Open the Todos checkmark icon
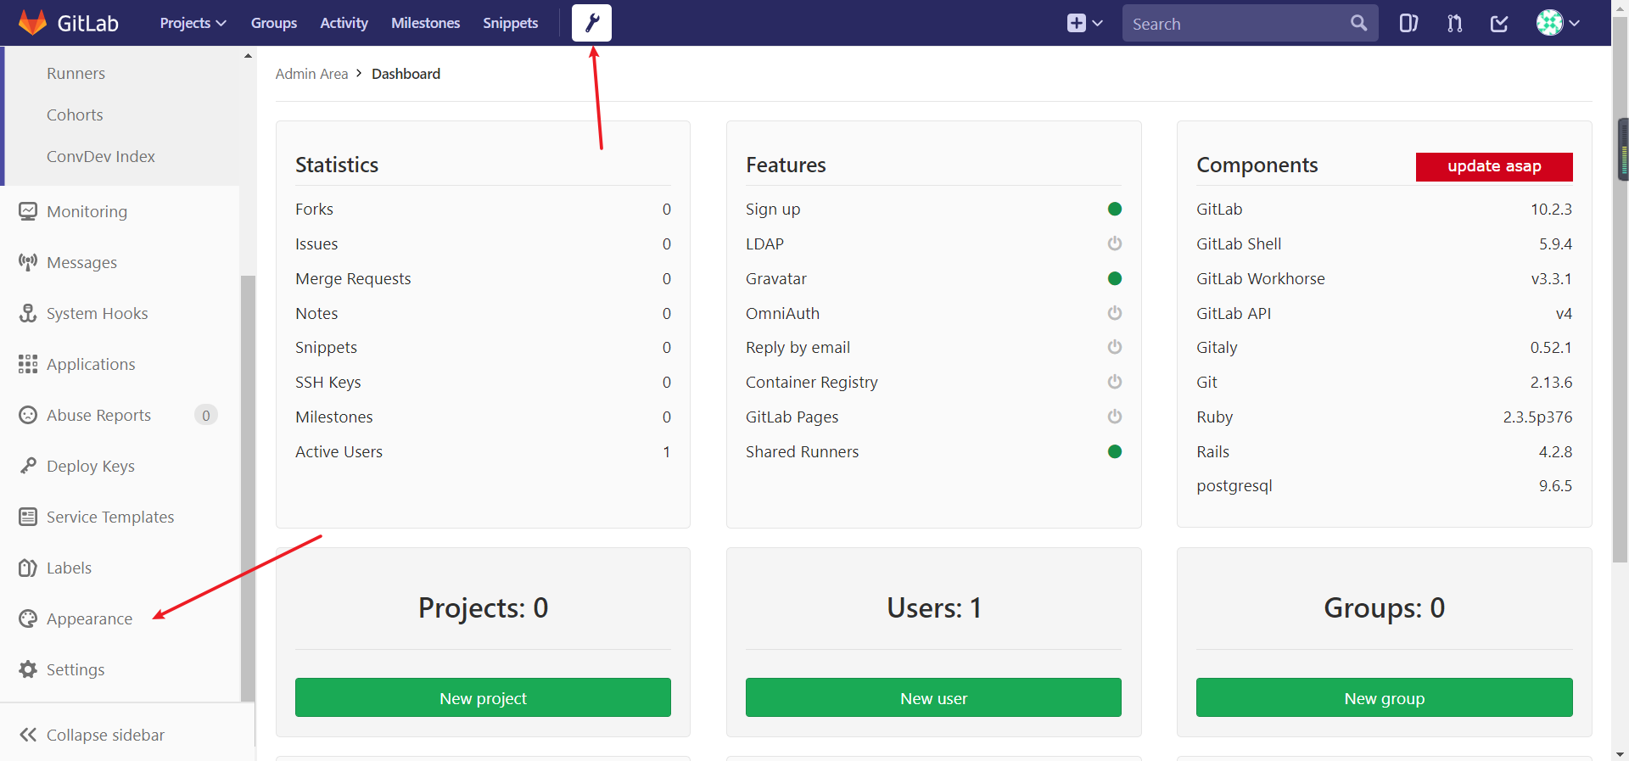 1499,23
